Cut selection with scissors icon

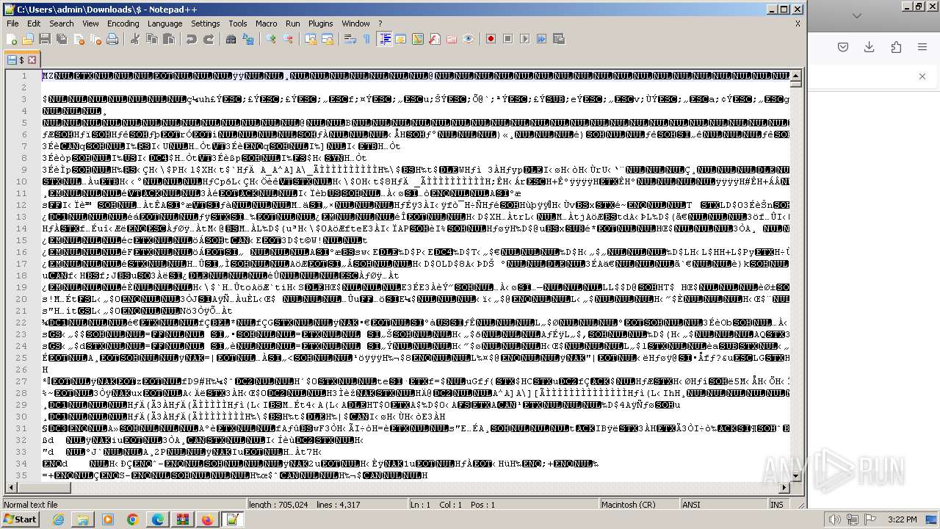[x=135, y=39]
